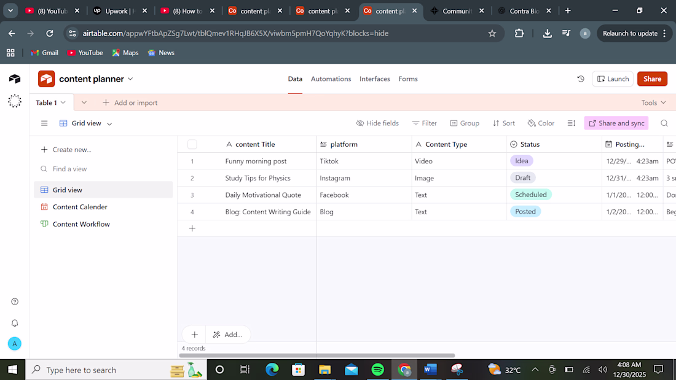Screen dimensions: 676x380
Task: Click Create new... in the sidebar
Action: tap(66, 150)
